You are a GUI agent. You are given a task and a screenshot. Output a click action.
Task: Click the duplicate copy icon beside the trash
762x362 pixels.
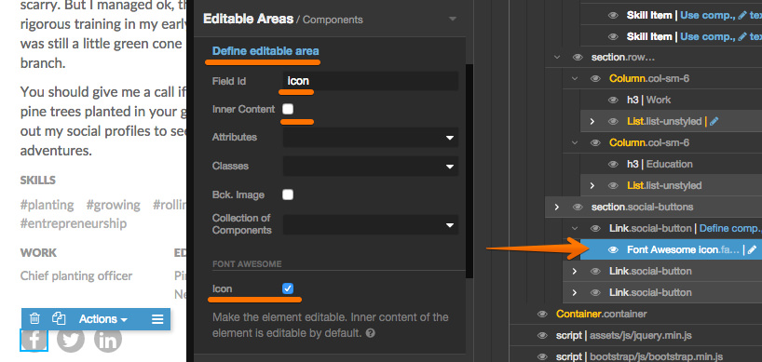(59, 318)
